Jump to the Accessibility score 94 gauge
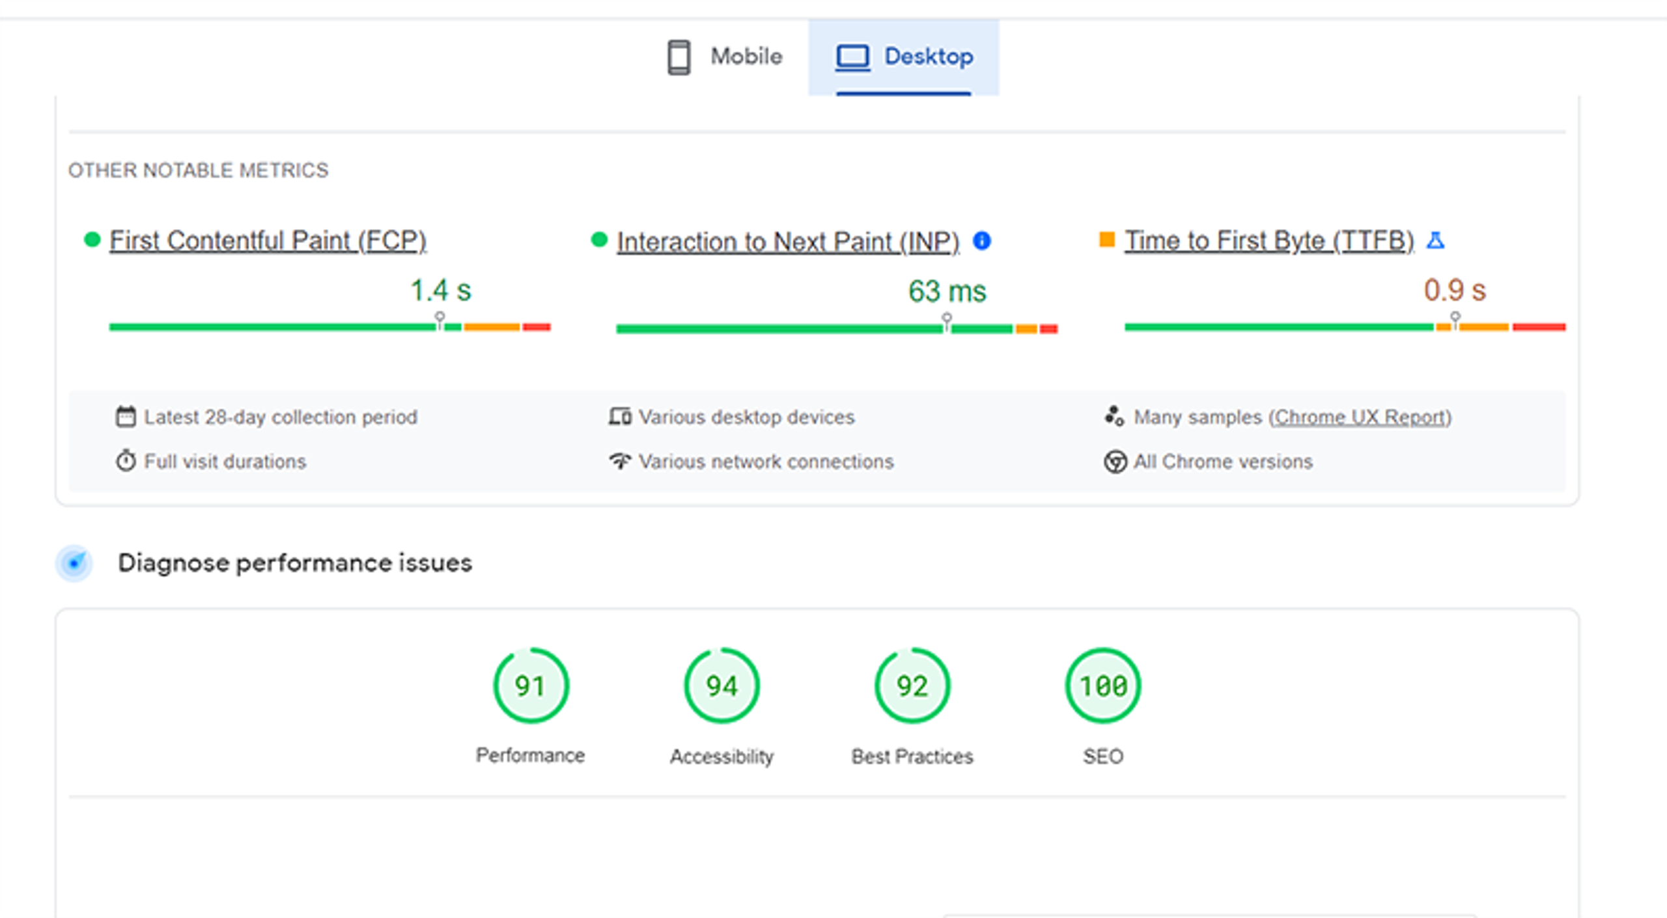The width and height of the screenshot is (1667, 918). [721, 686]
